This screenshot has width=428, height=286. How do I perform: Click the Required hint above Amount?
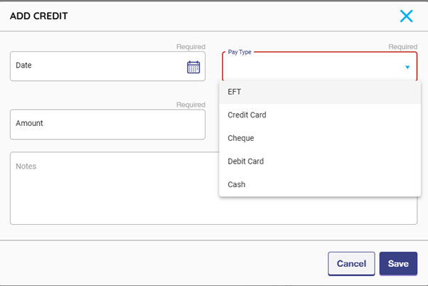point(191,105)
